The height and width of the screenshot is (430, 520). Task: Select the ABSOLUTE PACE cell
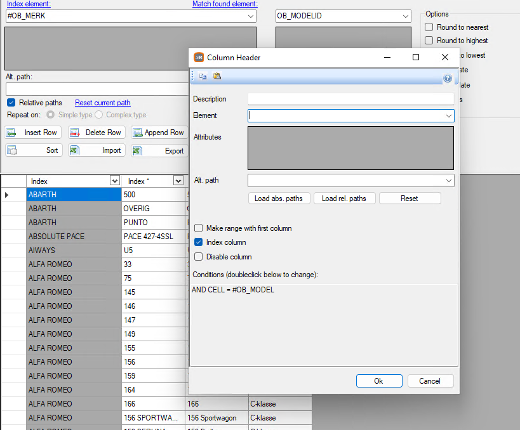point(74,236)
